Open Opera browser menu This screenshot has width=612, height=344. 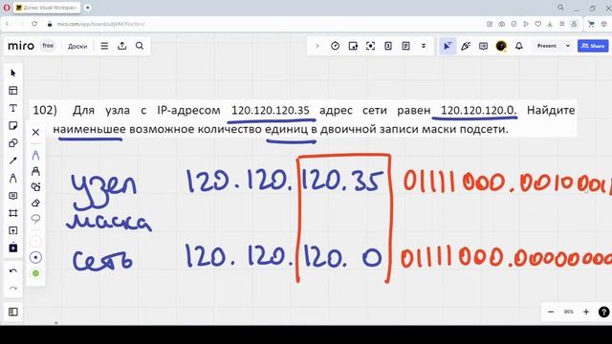[x=6, y=8]
